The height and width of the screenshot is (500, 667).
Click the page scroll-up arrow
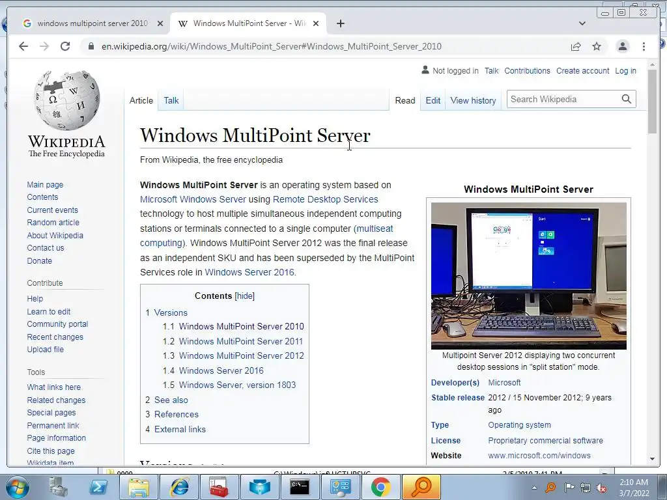pyautogui.click(x=652, y=65)
